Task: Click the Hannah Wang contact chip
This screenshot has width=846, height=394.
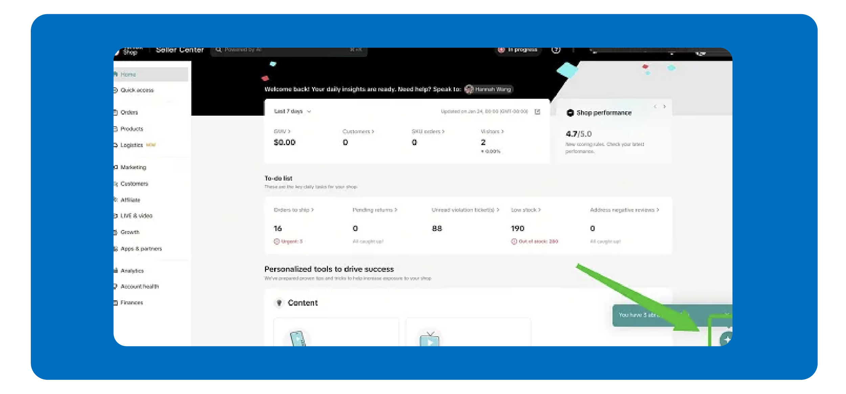Action: point(488,89)
